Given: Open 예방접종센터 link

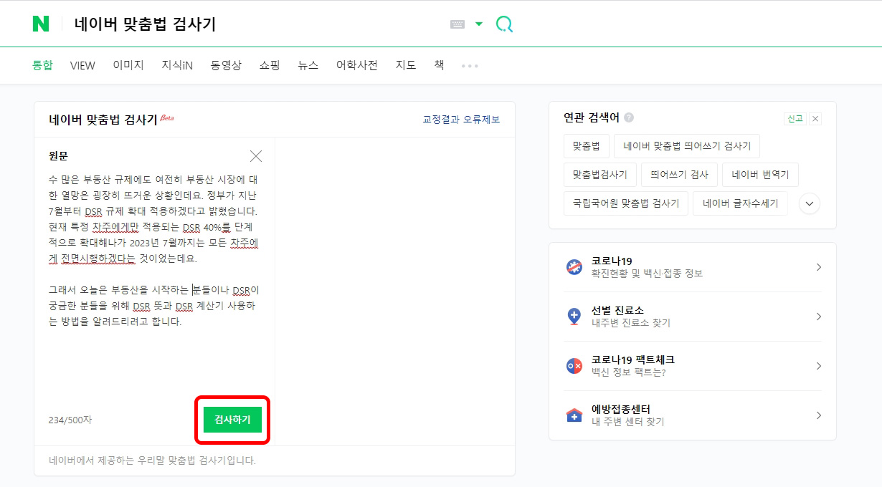Looking at the screenshot, I should pos(628,415).
